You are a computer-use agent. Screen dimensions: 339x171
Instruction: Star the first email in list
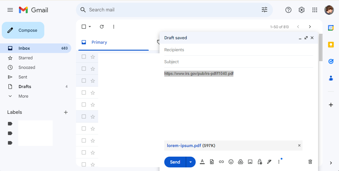point(93,57)
